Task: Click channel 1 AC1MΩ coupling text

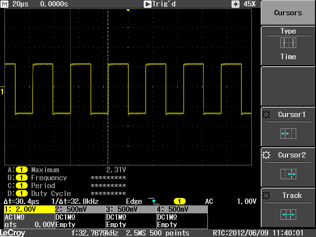Action: tap(14, 217)
